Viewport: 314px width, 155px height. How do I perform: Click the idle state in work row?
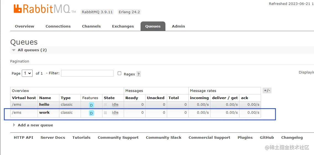pos(115,112)
